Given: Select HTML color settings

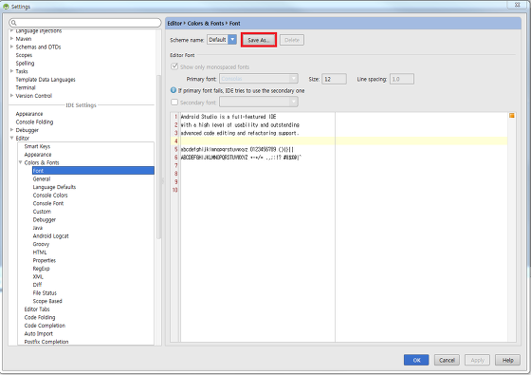Looking at the screenshot, I should pyautogui.click(x=40, y=252).
